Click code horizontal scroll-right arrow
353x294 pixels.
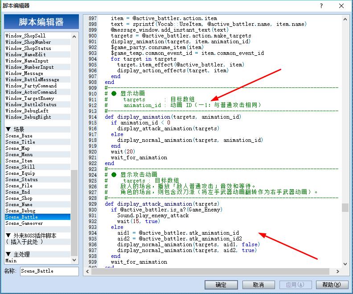pos(338,271)
